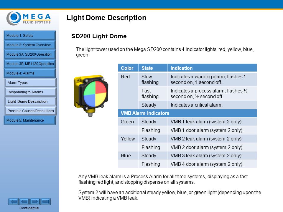Click the Confidential footer label
This screenshot has height=212, width=283.
coord(29,208)
